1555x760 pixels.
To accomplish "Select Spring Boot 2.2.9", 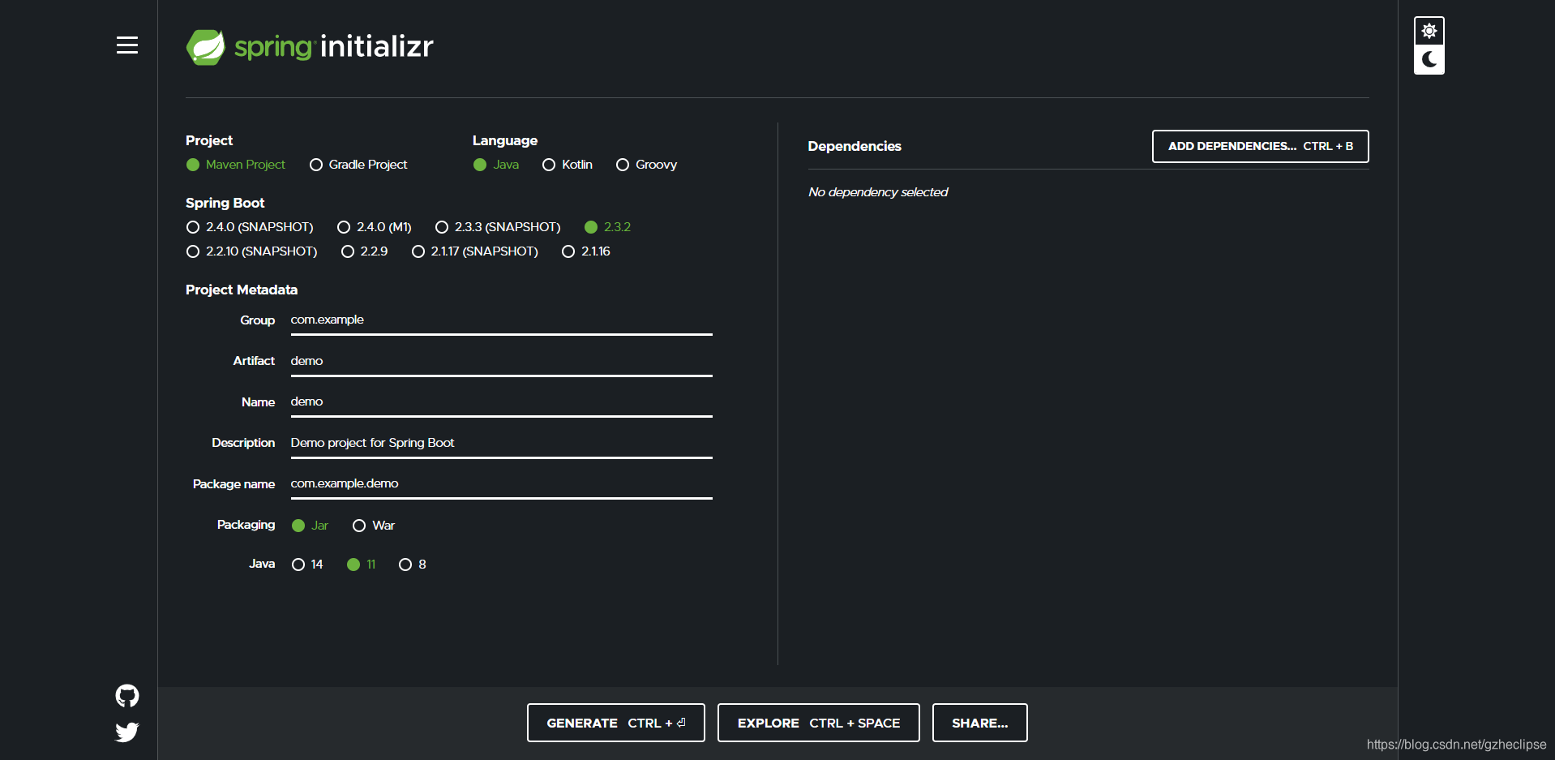I will [364, 251].
